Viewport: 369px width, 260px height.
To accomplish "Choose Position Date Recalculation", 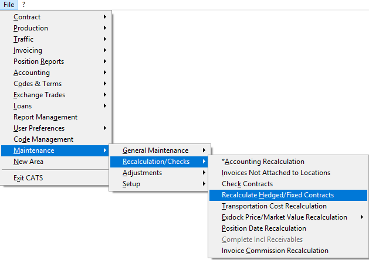I will pyautogui.click(x=288, y=228).
